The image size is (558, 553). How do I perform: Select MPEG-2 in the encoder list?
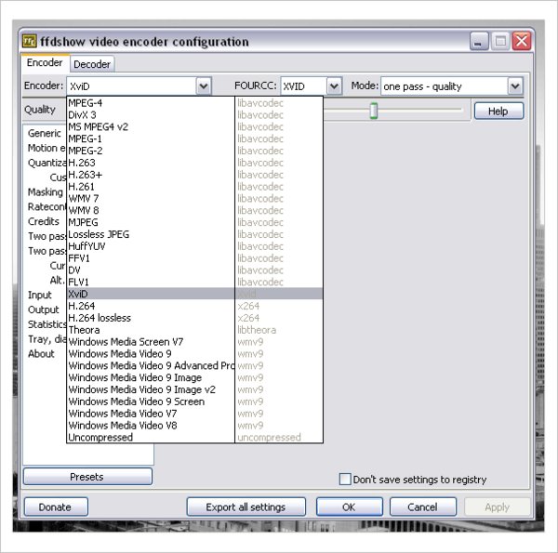[x=194, y=151]
